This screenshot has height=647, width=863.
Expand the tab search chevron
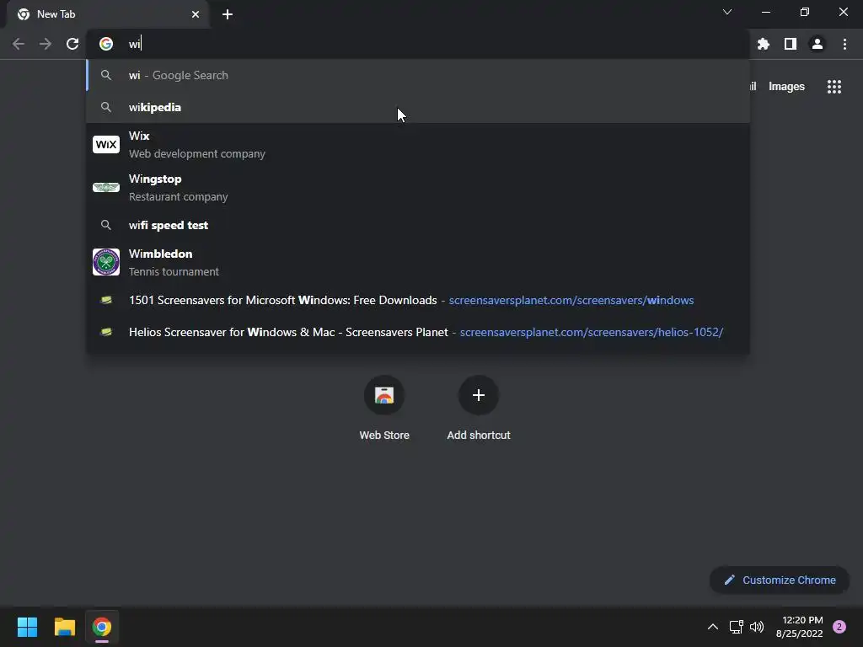[727, 12]
